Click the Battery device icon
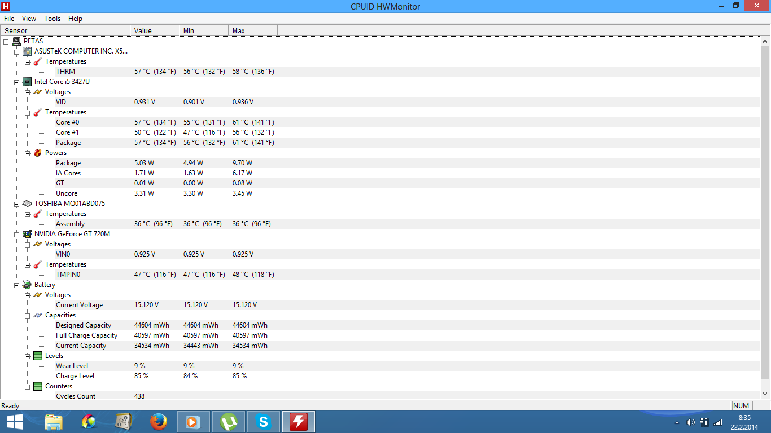This screenshot has height=433, width=771. tap(27, 285)
